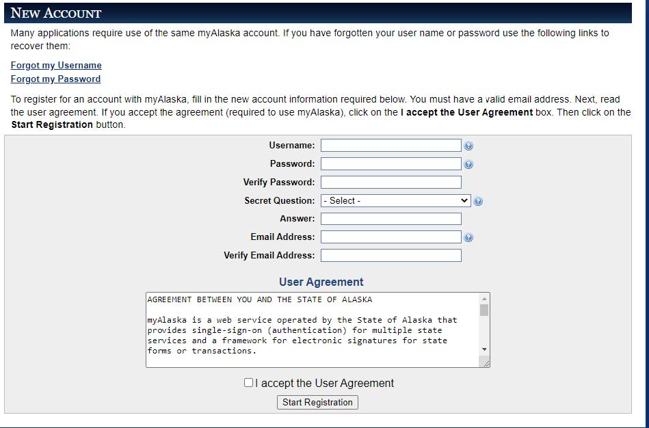The height and width of the screenshot is (428, 649).
Task: Follow the Forgot my Password link
Action: click(55, 79)
